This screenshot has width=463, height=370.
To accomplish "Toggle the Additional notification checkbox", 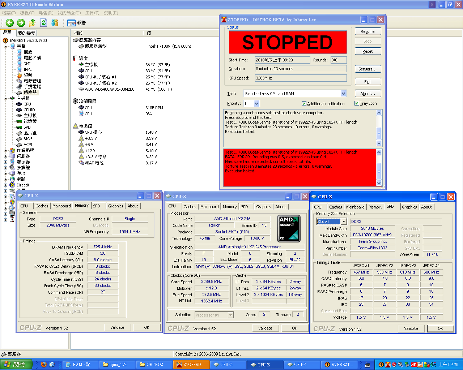I will 304,104.
